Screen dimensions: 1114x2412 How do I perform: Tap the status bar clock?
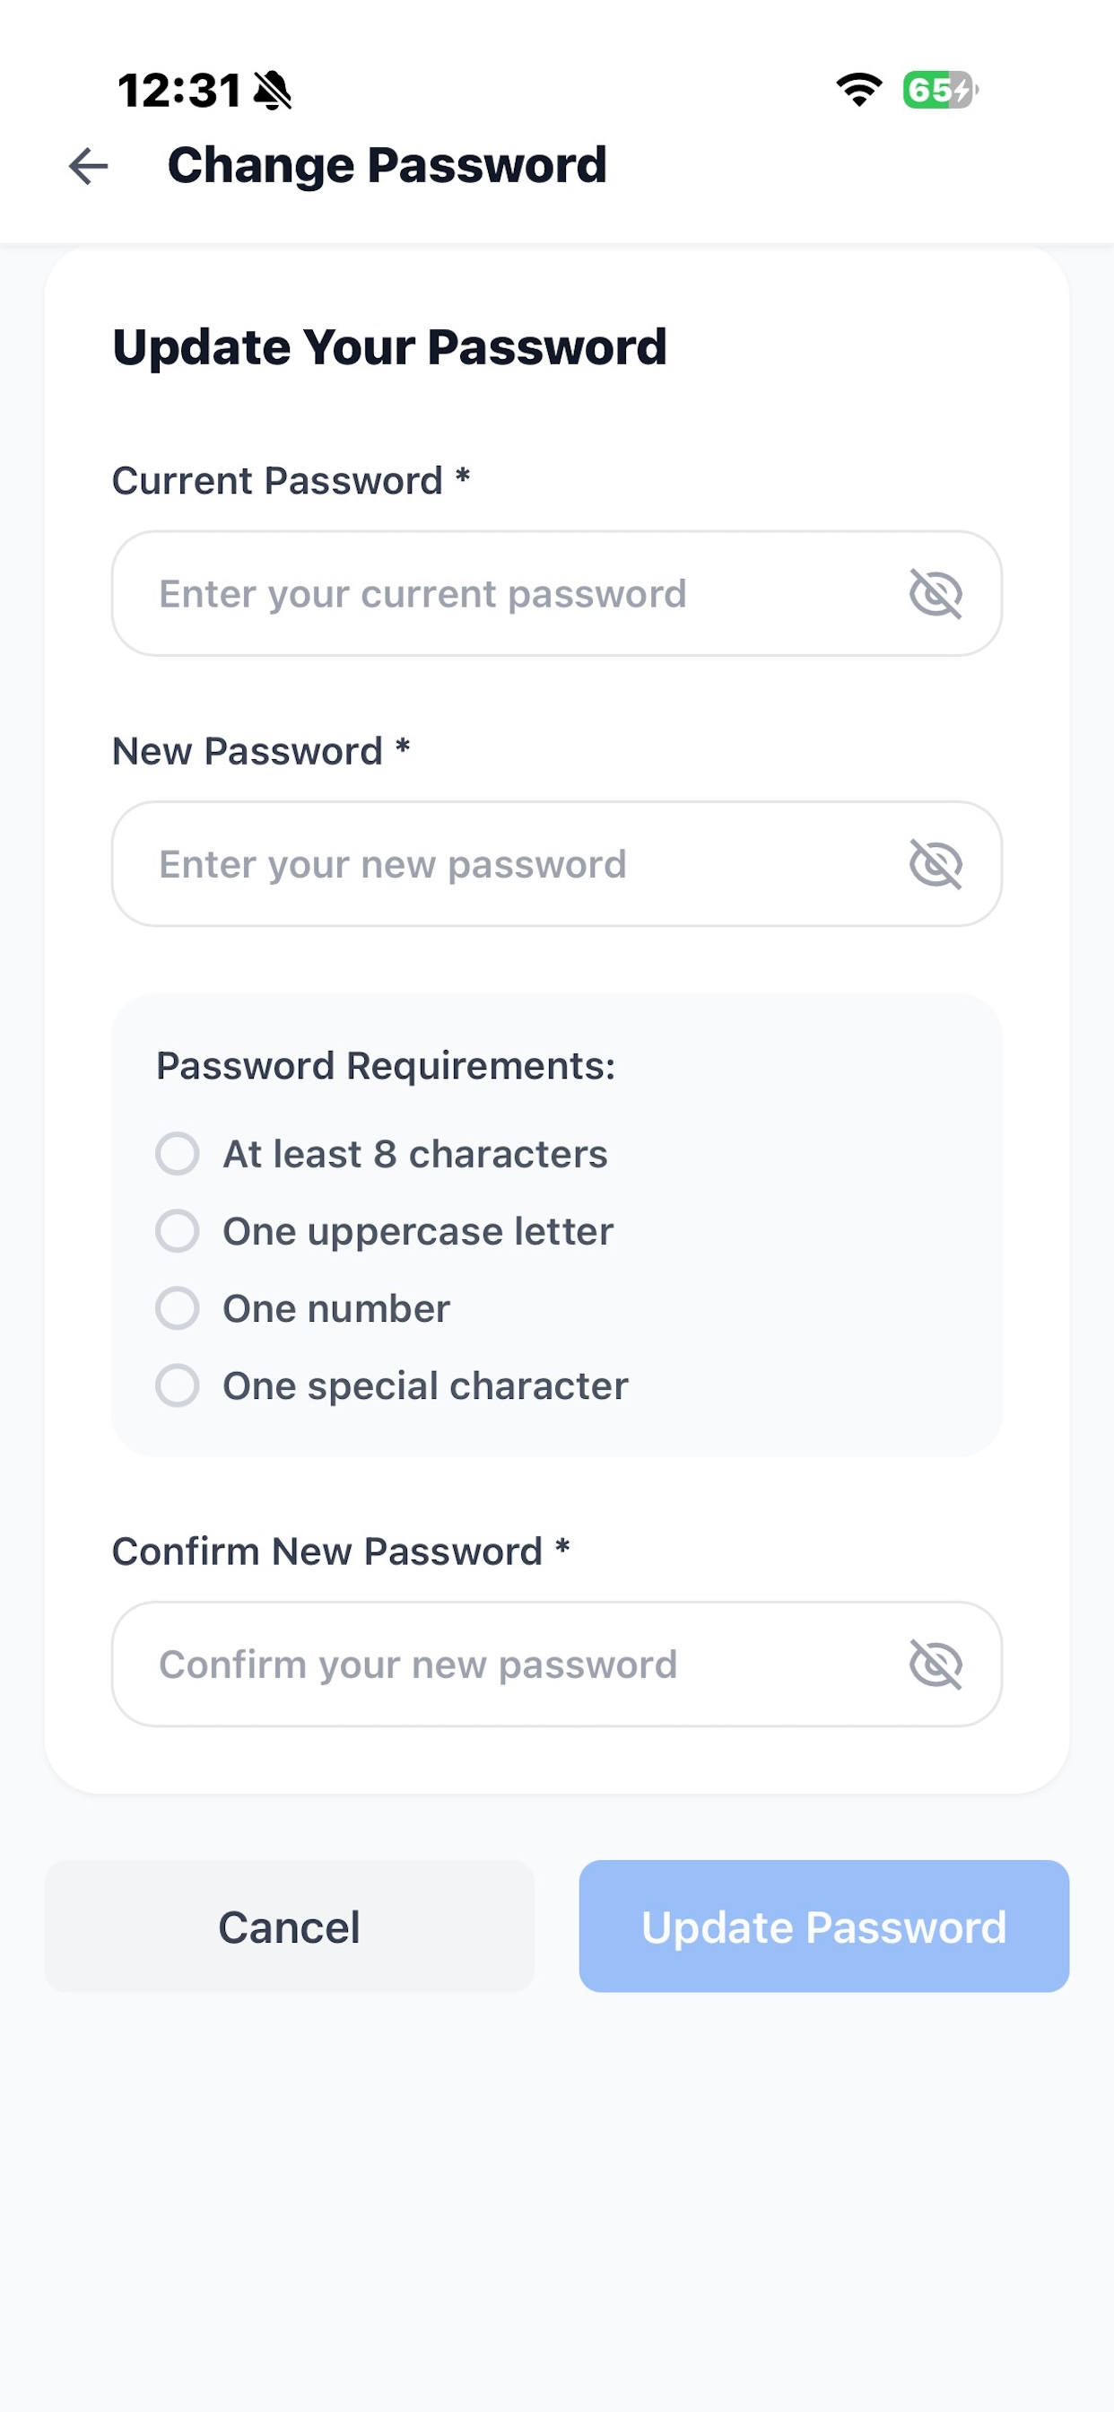click(x=179, y=91)
